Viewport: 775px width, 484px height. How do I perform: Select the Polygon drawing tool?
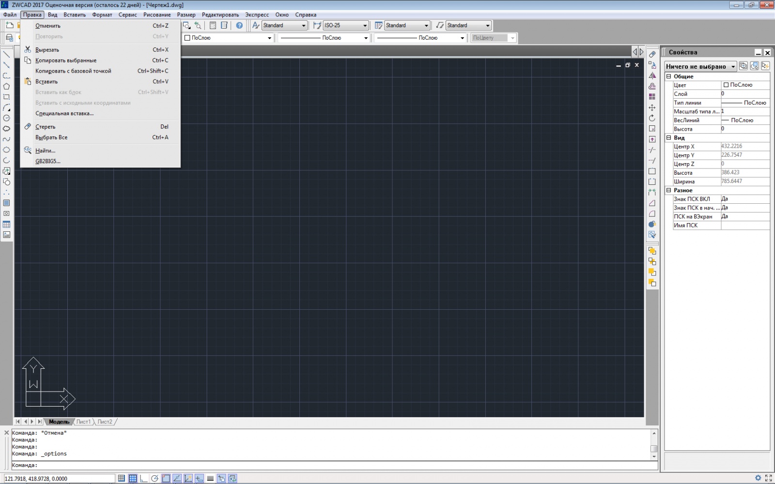point(6,86)
